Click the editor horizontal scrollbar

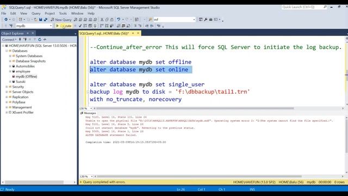pyautogui.click(x=195, y=108)
